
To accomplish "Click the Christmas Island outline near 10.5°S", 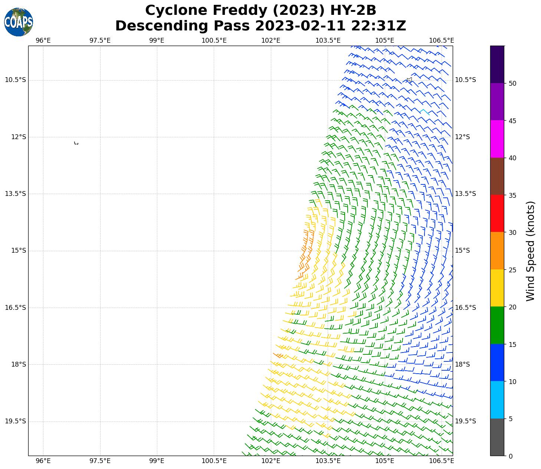I will pyautogui.click(x=409, y=80).
